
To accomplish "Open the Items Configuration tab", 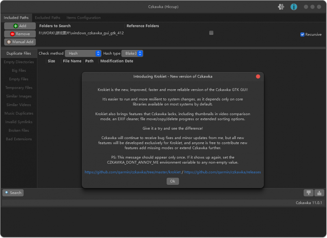I will pyautogui.click(x=83, y=18).
